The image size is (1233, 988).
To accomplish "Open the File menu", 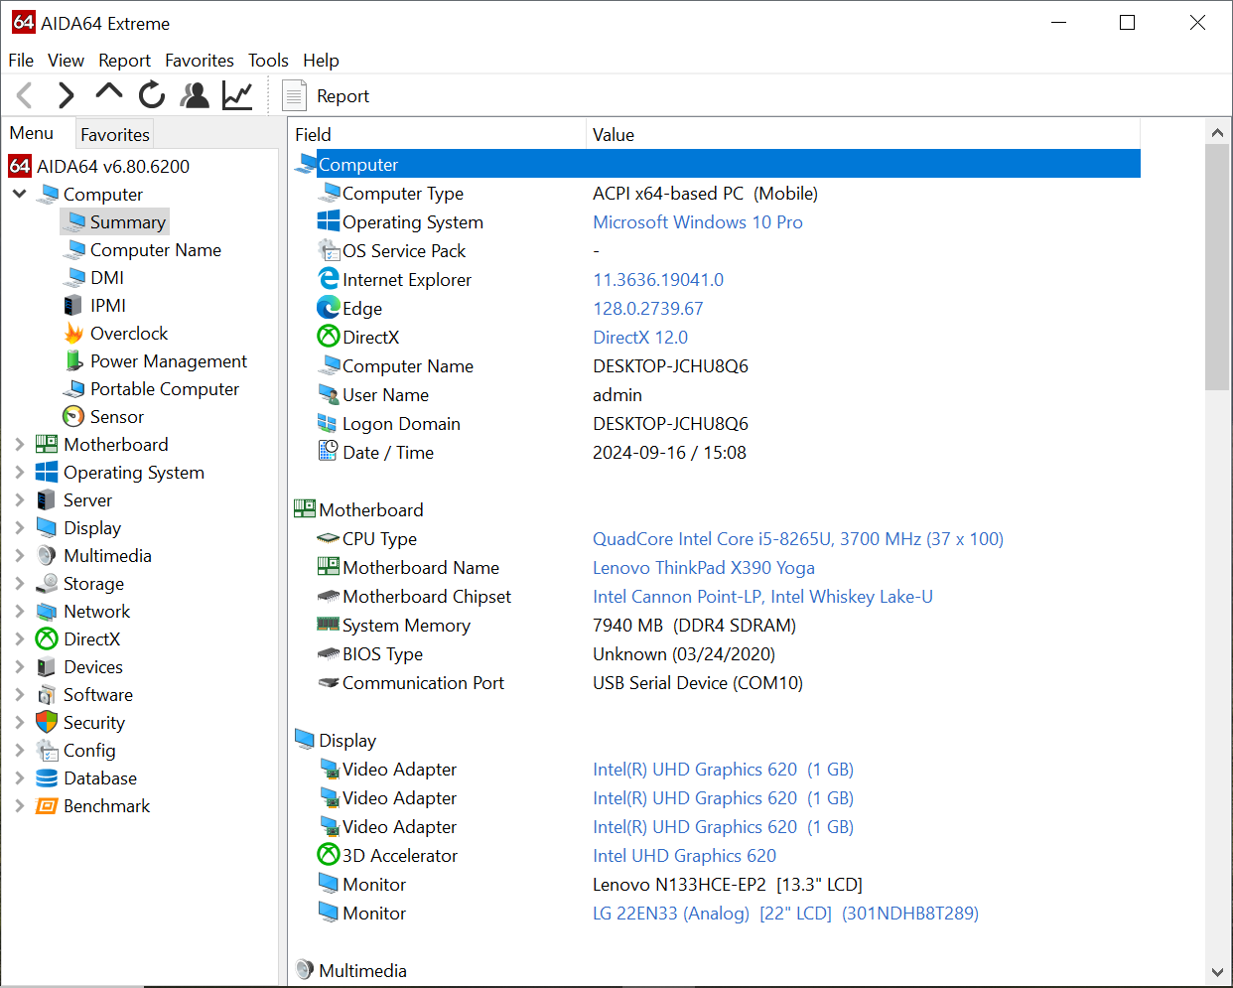I will pos(21,61).
